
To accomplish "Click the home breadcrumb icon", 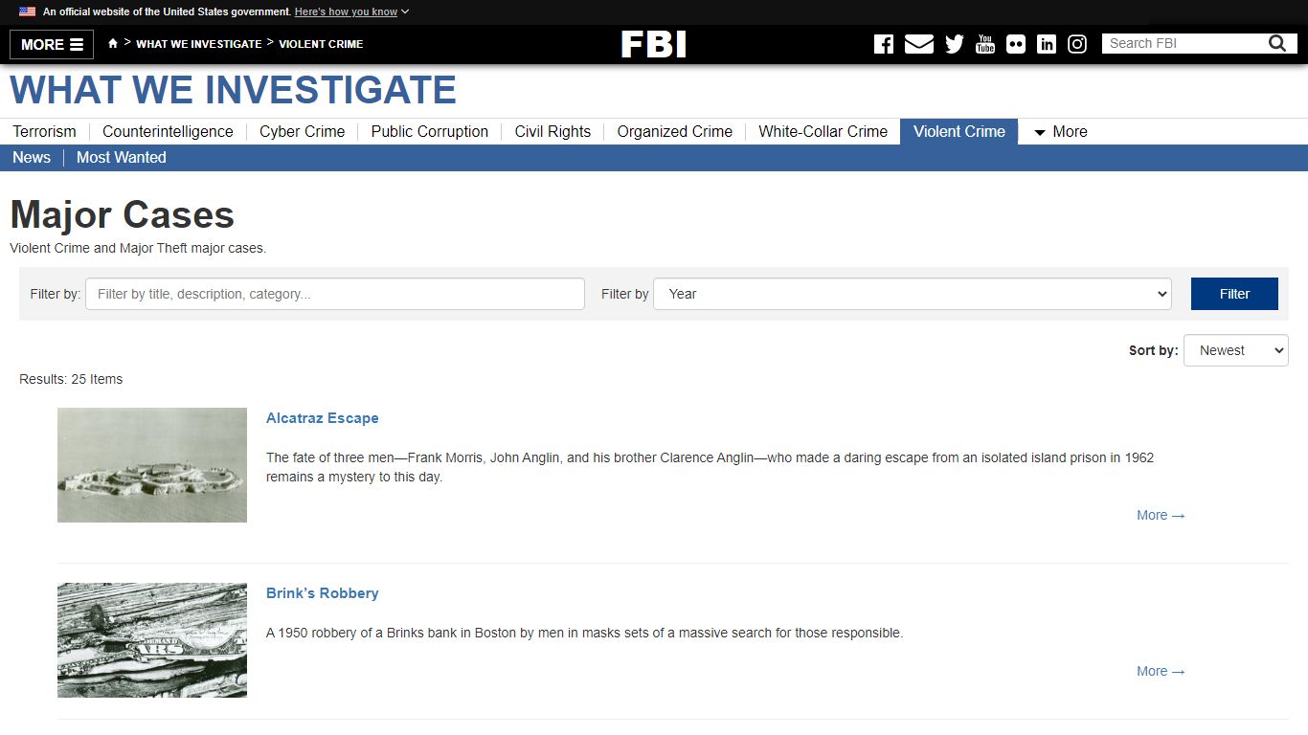I will (113, 43).
